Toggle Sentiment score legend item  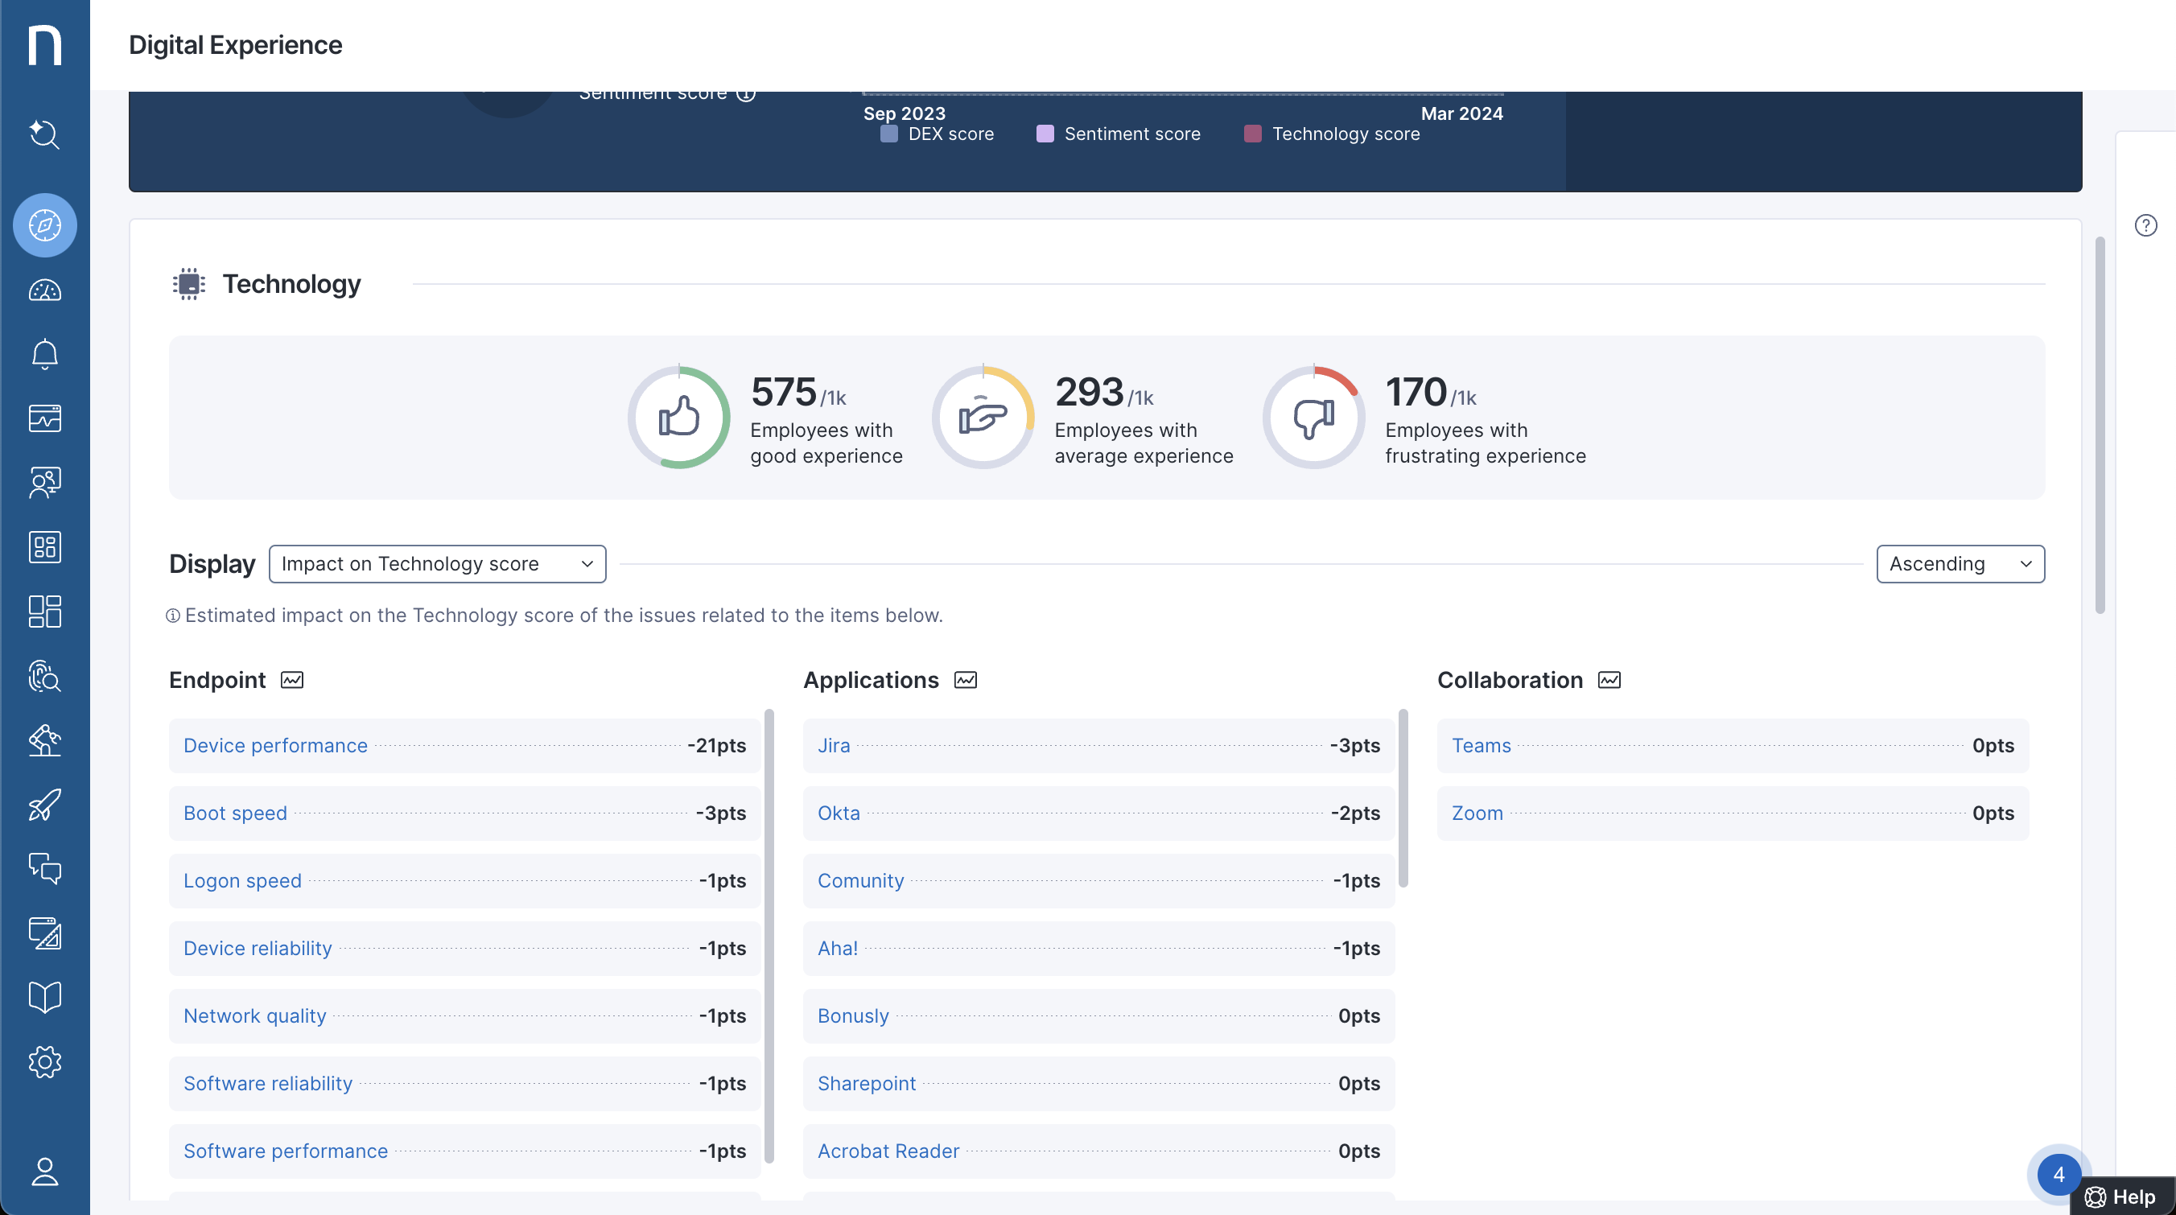pyautogui.click(x=1118, y=134)
